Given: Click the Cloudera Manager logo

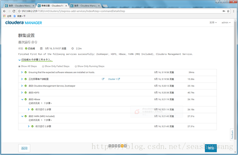Looking at the screenshot, I should click(x=24, y=23).
